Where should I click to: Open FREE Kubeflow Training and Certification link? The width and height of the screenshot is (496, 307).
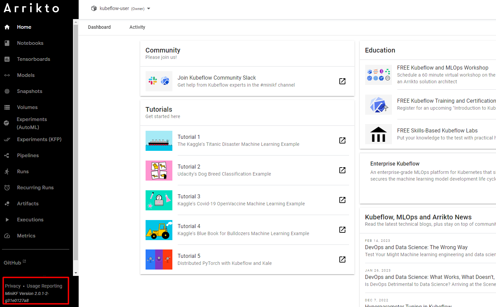(x=446, y=101)
